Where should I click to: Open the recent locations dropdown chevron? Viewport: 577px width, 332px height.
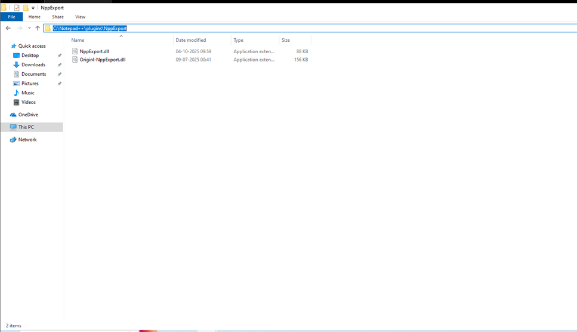[29, 28]
